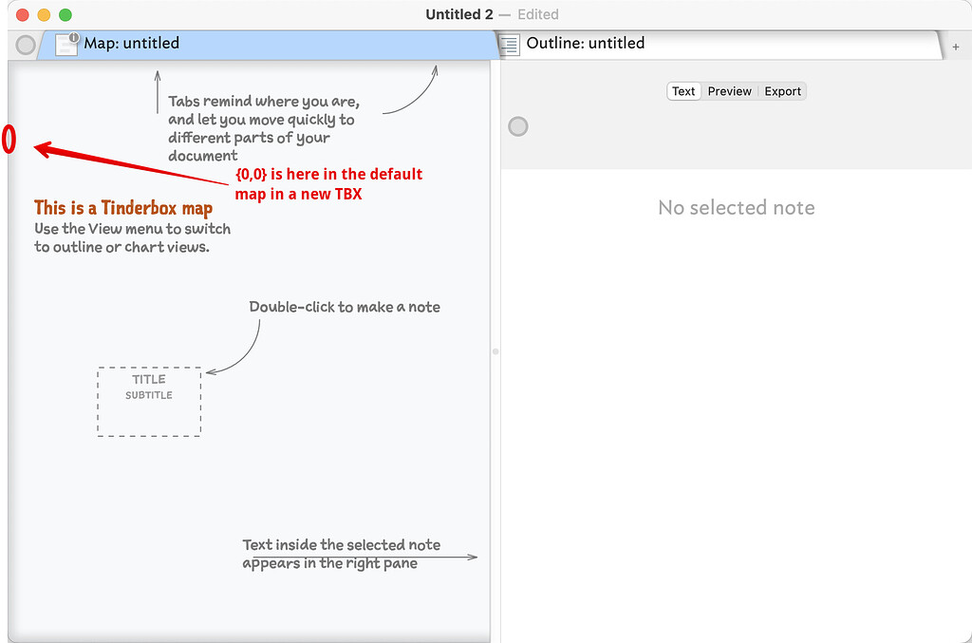Click the dashed TITLE SUBTITLE placeholder note
This screenshot has height=643, width=972.
[x=149, y=402]
